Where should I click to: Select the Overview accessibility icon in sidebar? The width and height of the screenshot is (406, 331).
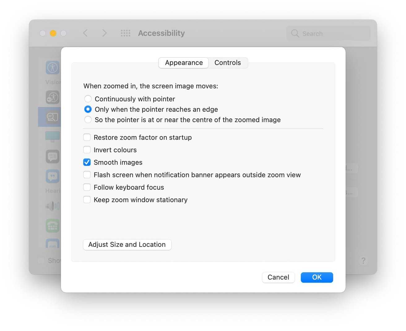click(x=52, y=67)
